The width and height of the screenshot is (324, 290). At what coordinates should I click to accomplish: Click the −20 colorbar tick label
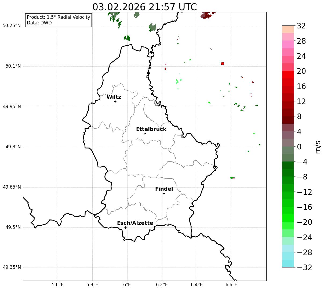(x=304, y=222)
